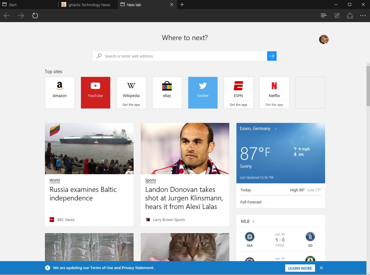Screen dimensions: 370x275
Task: Add a new tab with the plus icon
Action: (182, 4)
